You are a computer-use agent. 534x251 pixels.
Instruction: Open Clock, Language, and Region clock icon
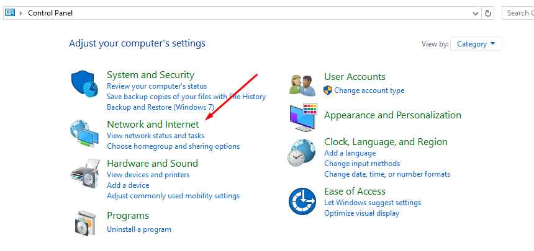coord(301,152)
